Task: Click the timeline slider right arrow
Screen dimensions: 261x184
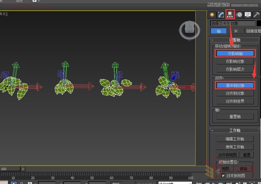Action: (x=23, y=169)
